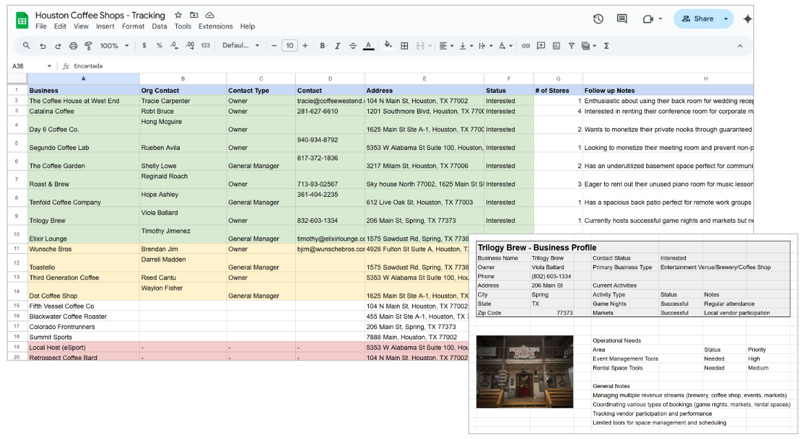Toggle bold formatting
The width and height of the screenshot is (805, 439).
[323, 45]
